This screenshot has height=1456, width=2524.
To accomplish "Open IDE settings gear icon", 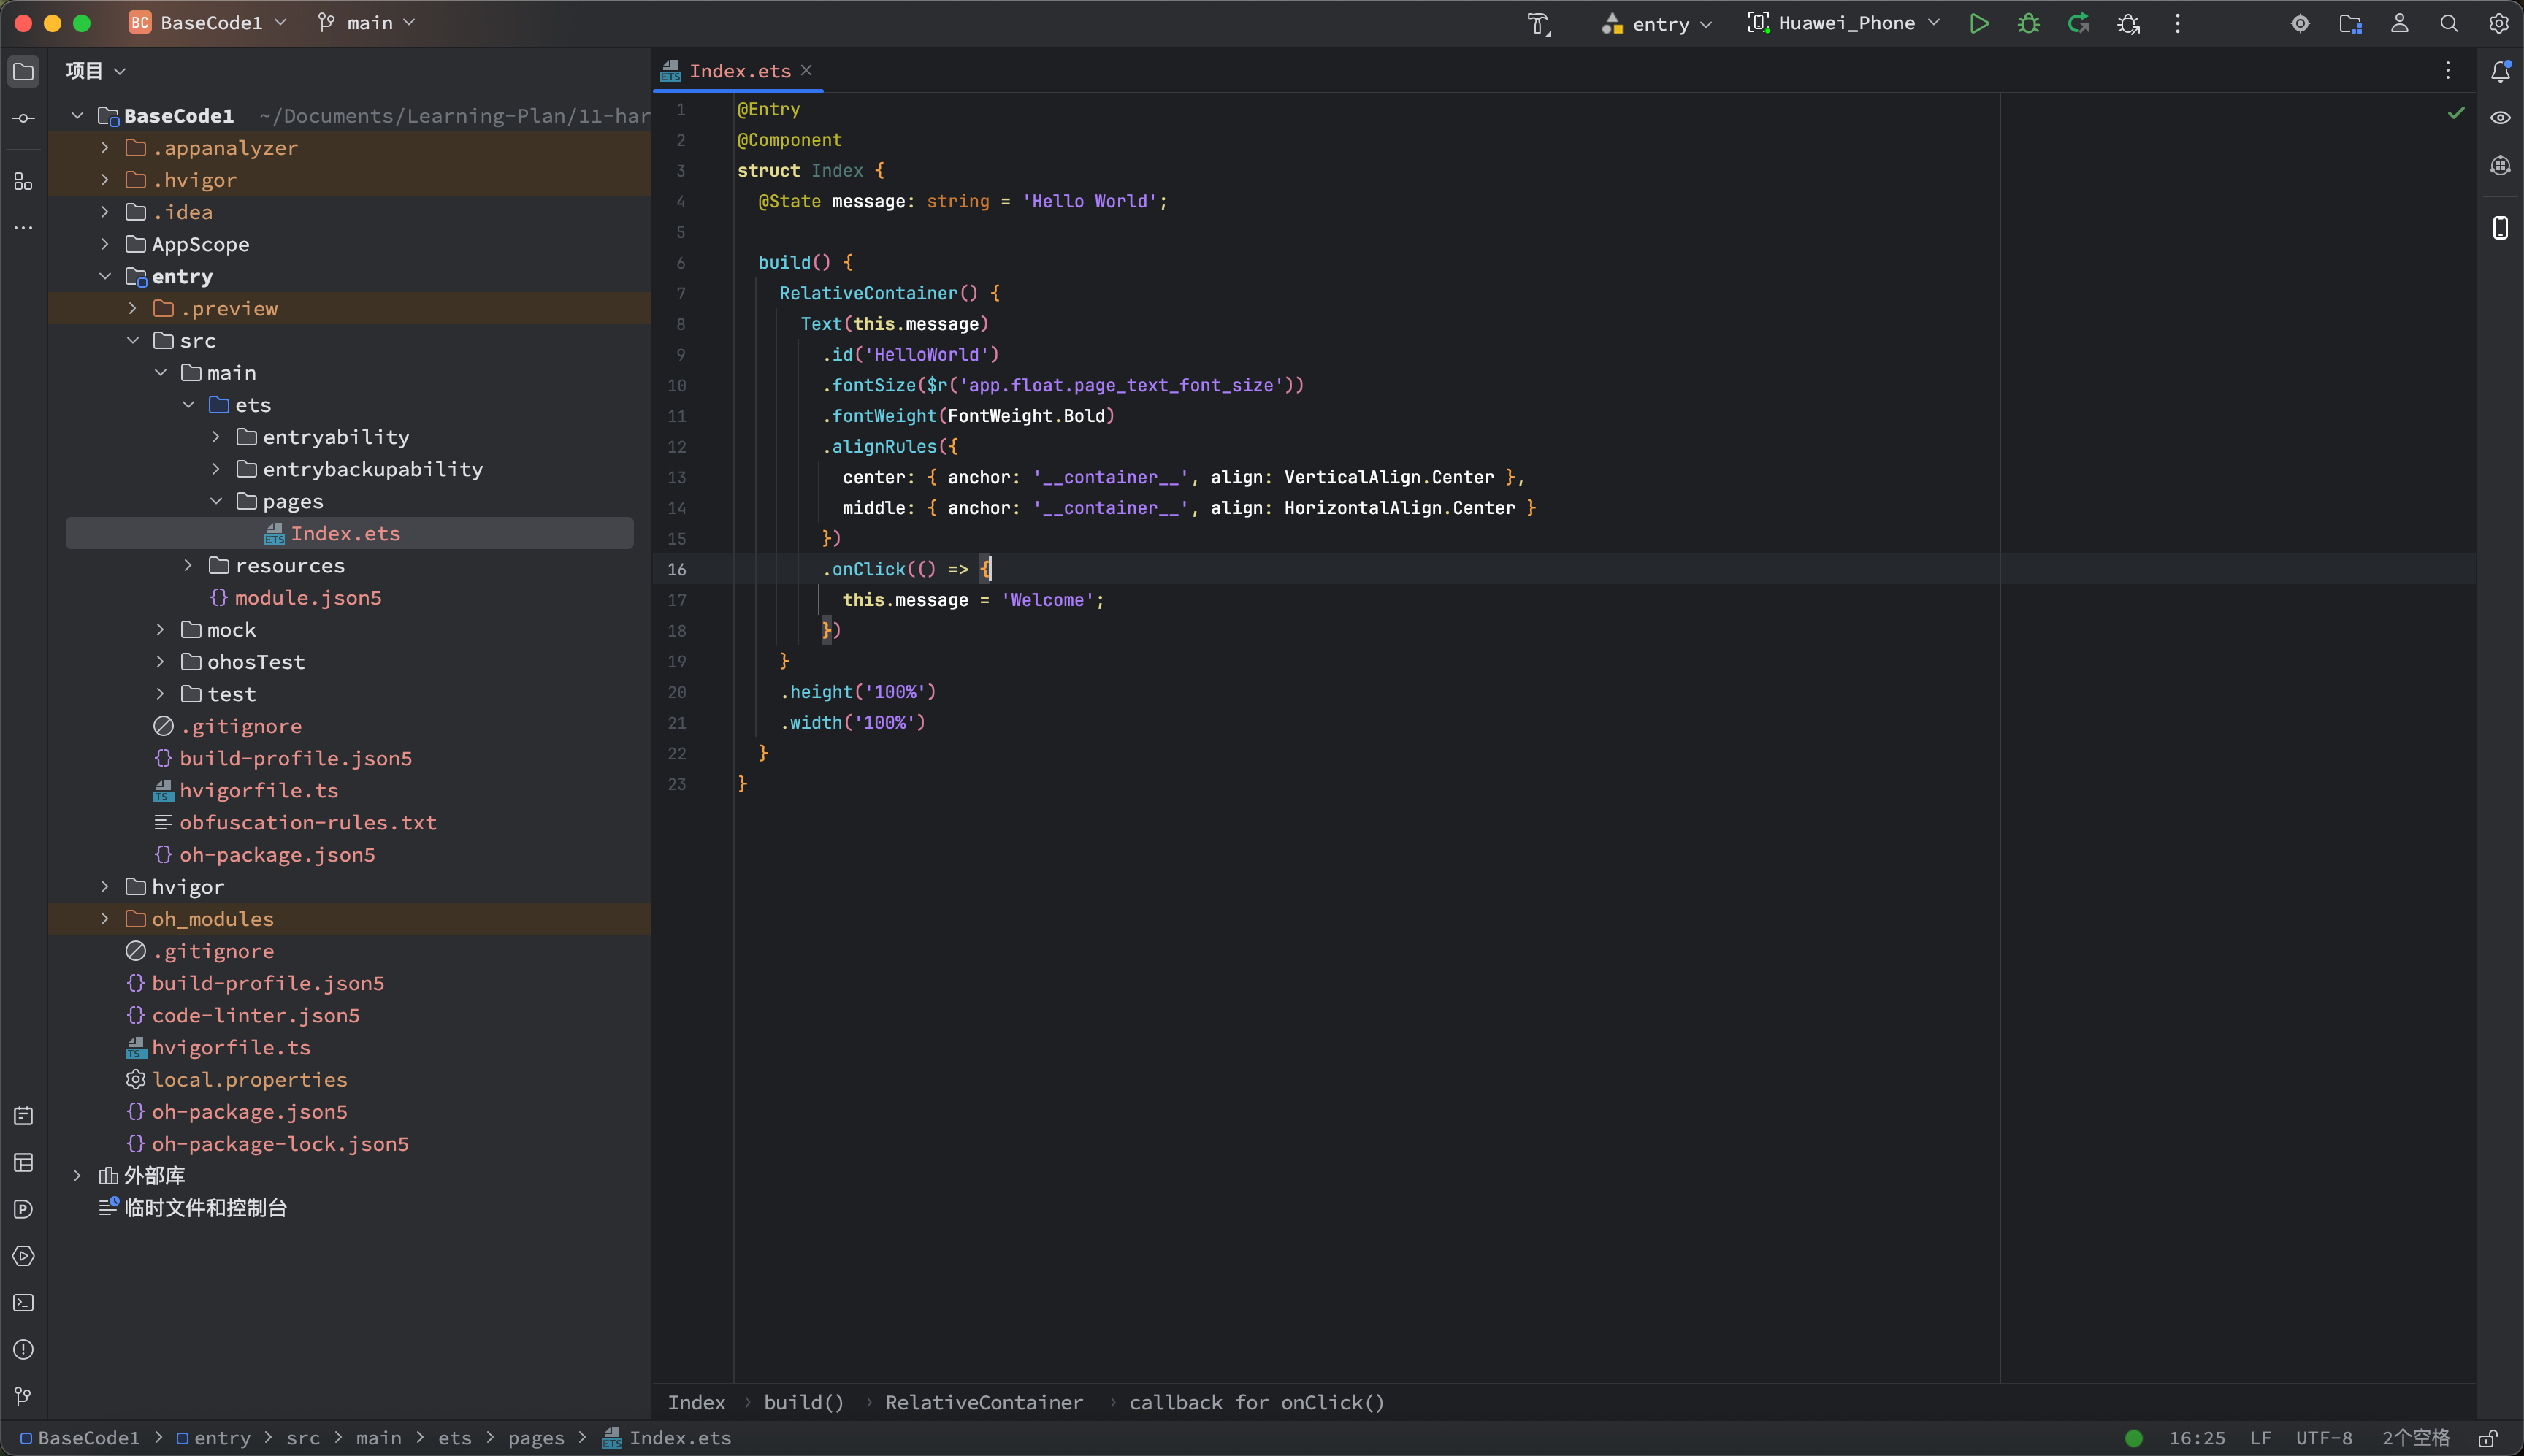I will pyautogui.click(x=2498, y=23).
